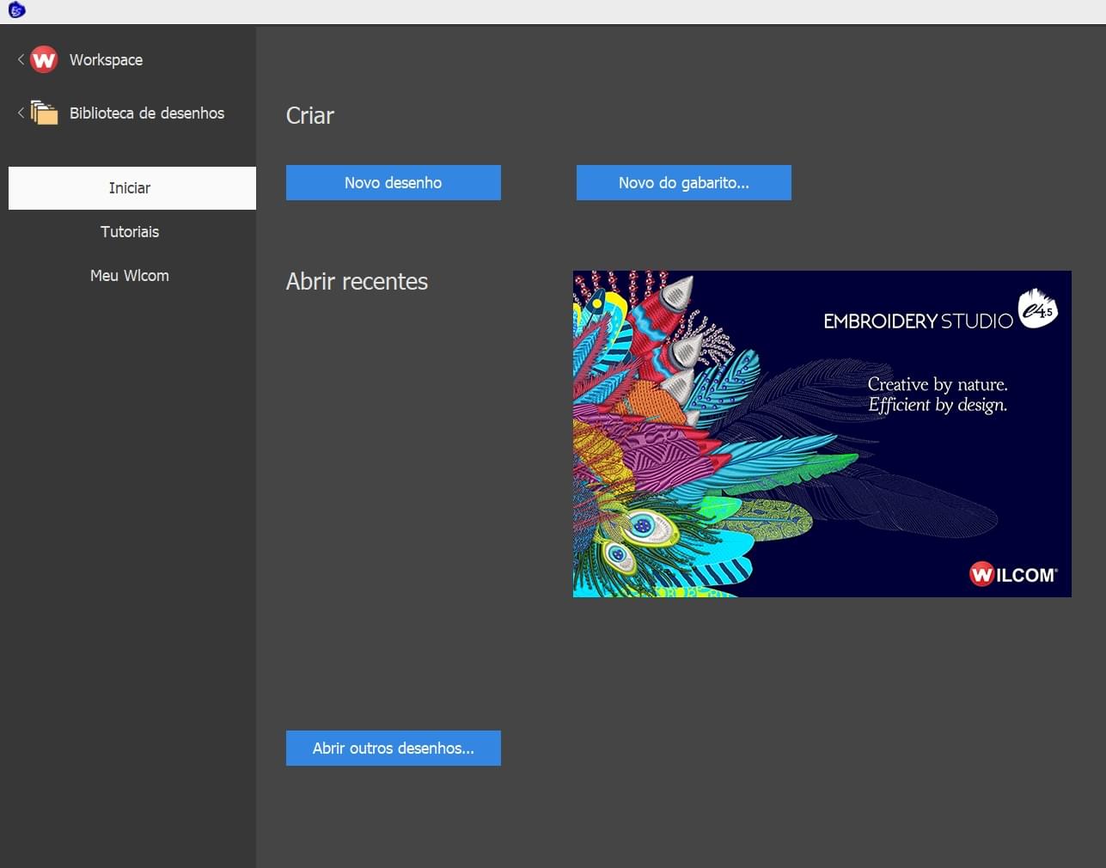Switch to the Tutoriais tab
This screenshot has height=868, width=1106.
[x=130, y=232]
